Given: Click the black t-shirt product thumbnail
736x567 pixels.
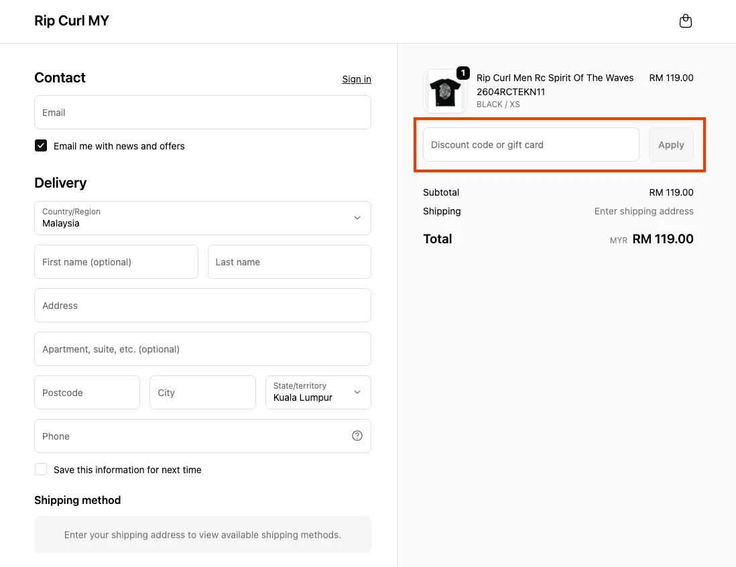Looking at the screenshot, I should coord(445,91).
